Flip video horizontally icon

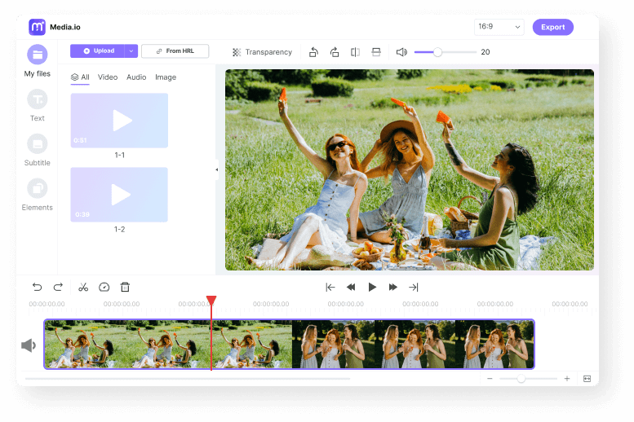click(355, 52)
